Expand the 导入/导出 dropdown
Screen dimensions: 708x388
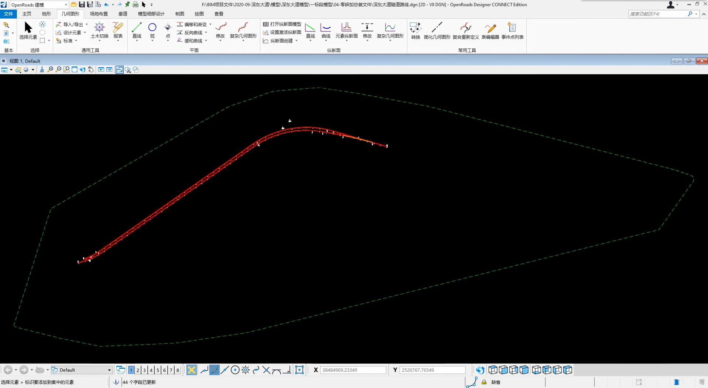pyautogui.click(x=87, y=24)
